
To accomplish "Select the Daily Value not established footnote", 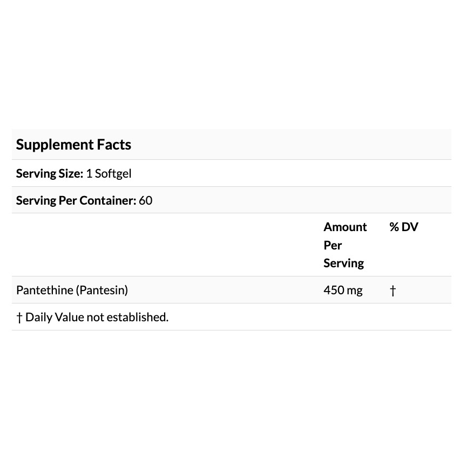I will (92, 318).
